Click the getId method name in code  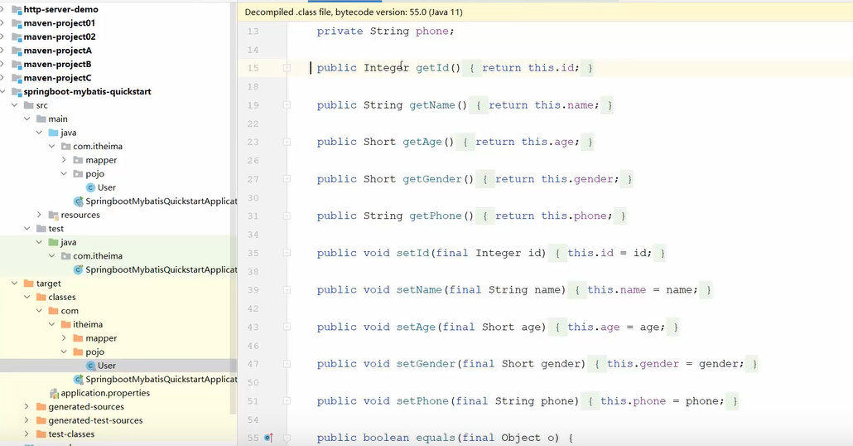(x=432, y=67)
